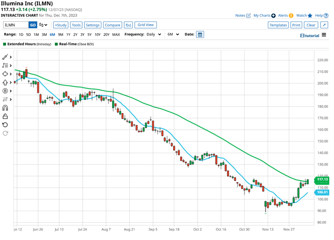
Task: Click the GO button
Action: [33, 24]
